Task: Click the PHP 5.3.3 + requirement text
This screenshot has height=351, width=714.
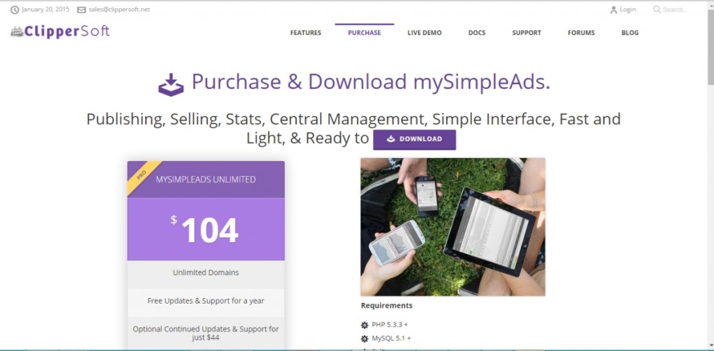Action: coord(390,325)
